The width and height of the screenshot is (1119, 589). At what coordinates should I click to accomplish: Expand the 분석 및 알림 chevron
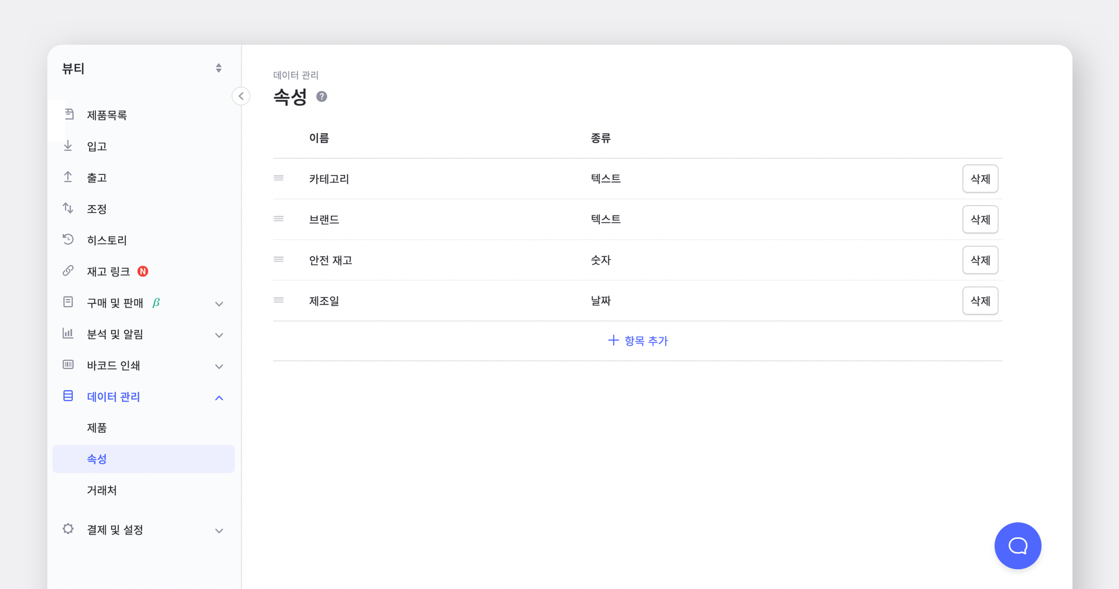tap(219, 335)
